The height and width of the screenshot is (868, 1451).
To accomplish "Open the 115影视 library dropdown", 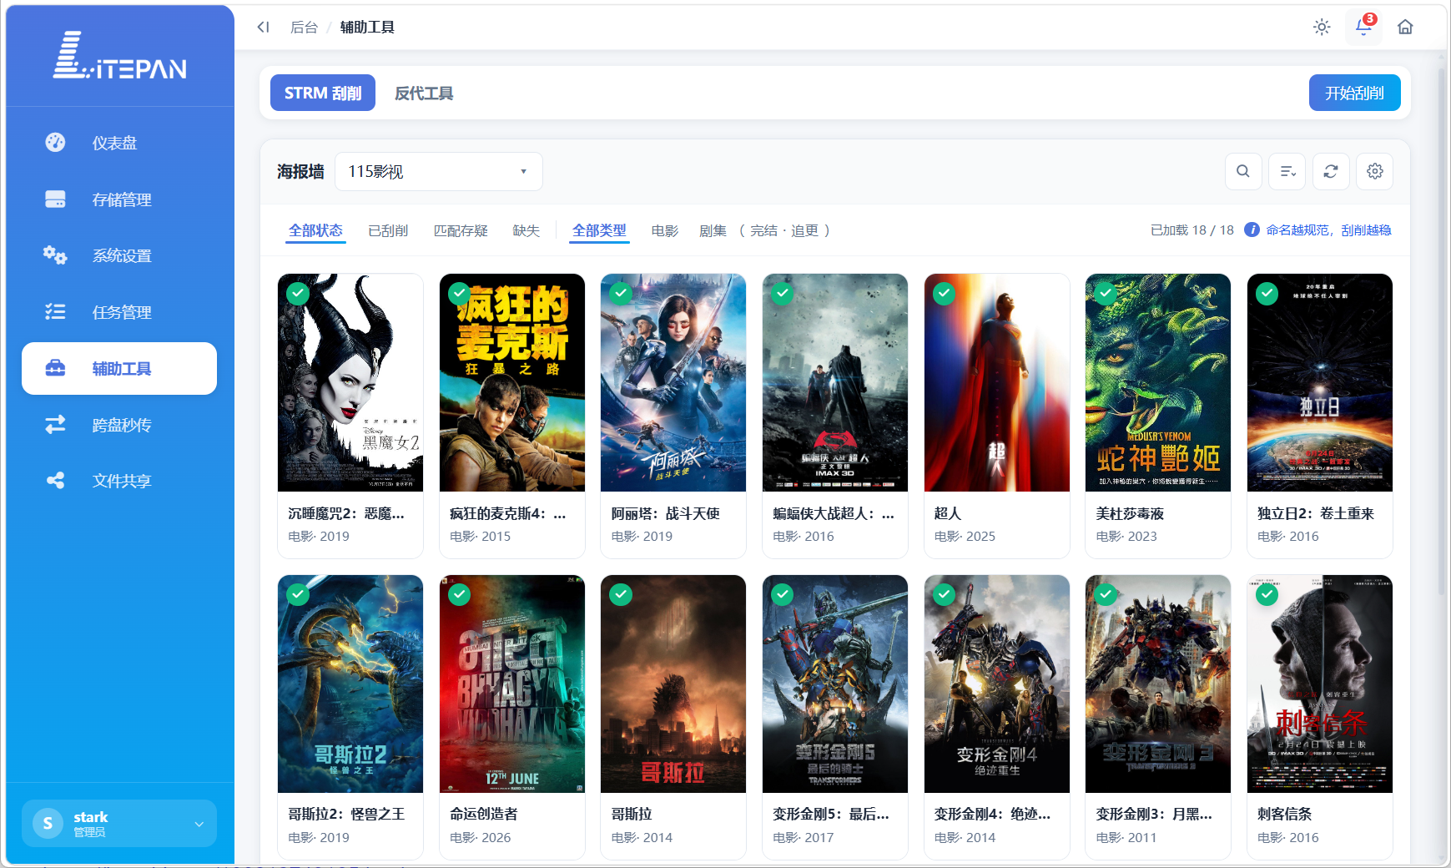I will [439, 172].
